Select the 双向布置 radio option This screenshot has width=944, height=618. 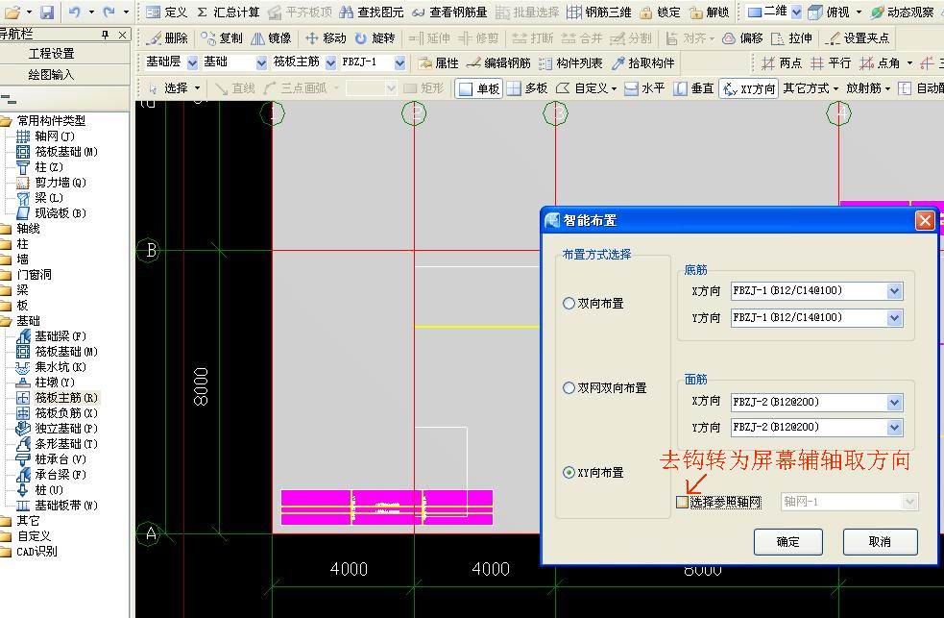coord(569,303)
